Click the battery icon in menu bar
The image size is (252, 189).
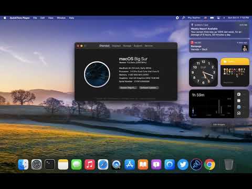[212, 18]
